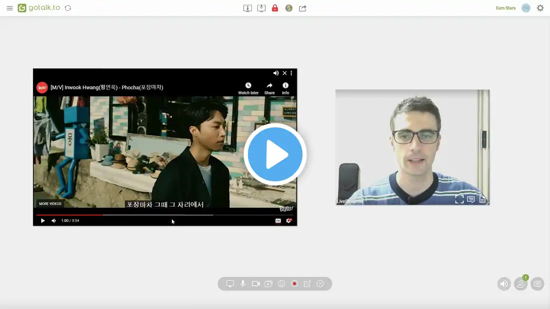This screenshot has width=550, height=309.
Task: Click the Bugs channel logo
Action: pos(42,88)
